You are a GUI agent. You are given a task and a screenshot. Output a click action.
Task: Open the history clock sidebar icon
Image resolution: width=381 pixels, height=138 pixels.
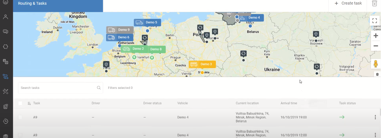tap(5, 121)
